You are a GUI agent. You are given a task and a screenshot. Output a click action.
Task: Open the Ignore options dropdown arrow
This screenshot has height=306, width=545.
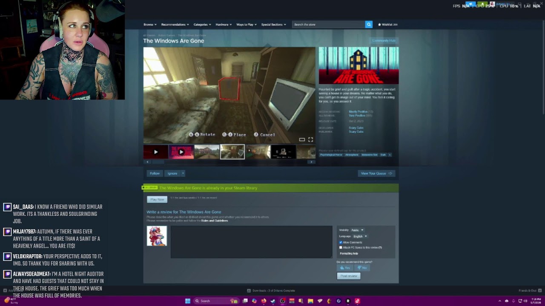(183, 173)
